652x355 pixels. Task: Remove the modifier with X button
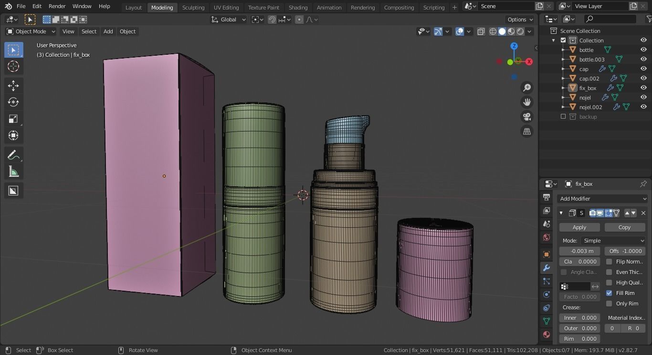click(643, 213)
